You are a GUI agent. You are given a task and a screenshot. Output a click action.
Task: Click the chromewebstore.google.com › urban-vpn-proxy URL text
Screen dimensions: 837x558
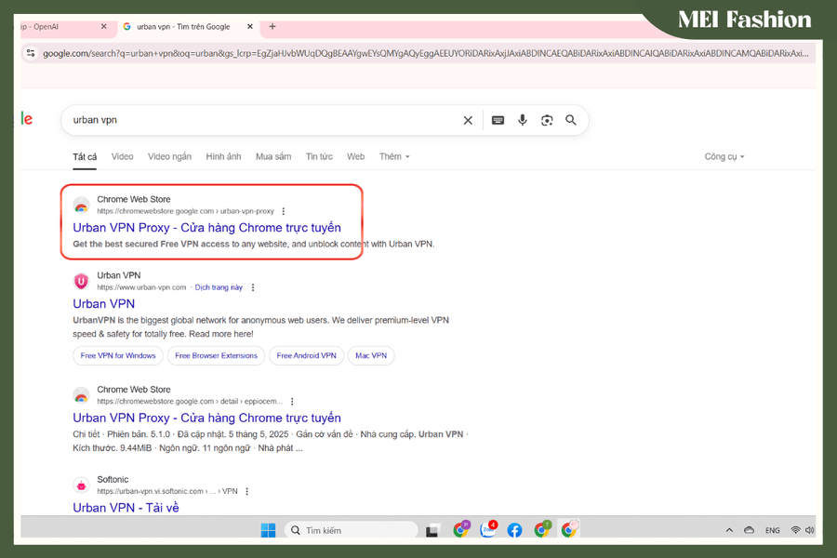coord(185,211)
